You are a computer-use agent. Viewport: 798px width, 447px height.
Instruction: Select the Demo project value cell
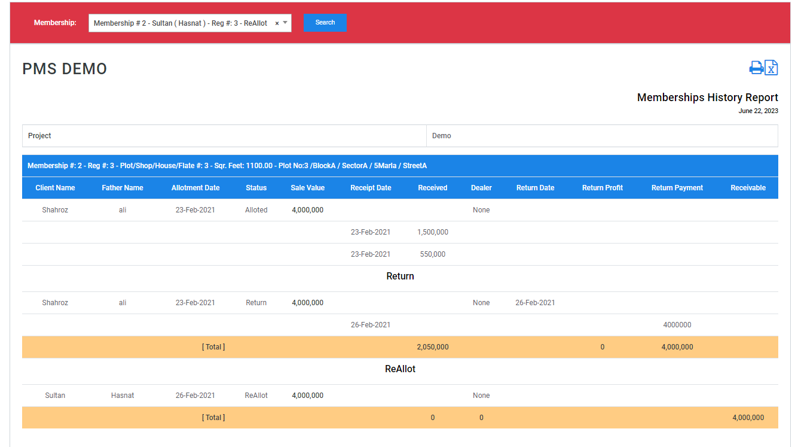coord(603,136)
